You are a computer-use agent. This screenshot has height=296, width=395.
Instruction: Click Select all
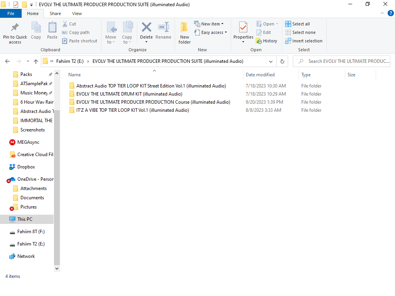click(x=297, y=24)
